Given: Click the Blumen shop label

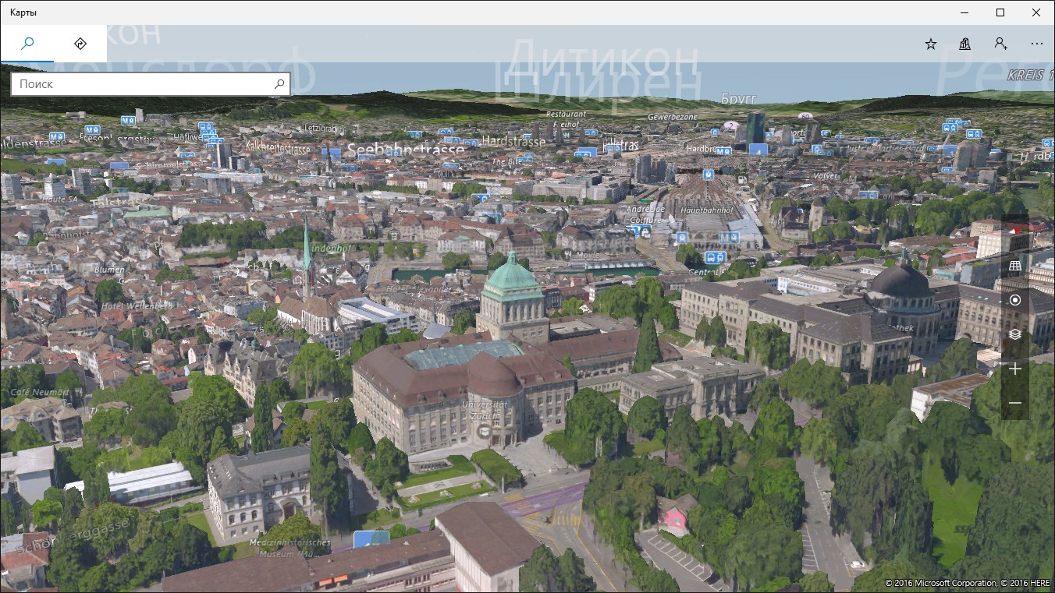Looking at the screenshot, I should pos(109,270).
